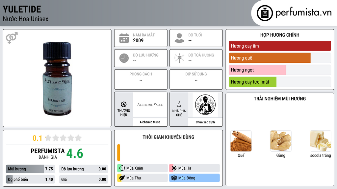Viewport: 337px width, 189px height.
Task: Click the Yuletide perfume bottle image
Action: [57, 79]
